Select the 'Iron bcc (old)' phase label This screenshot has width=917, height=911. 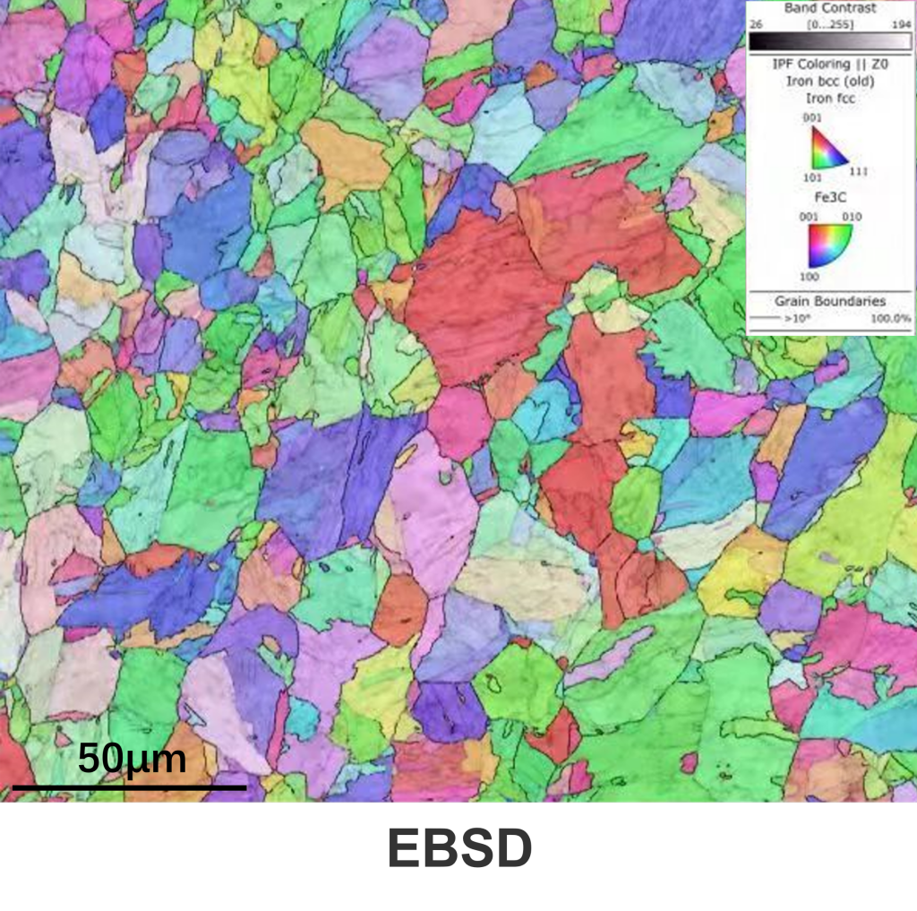pos(828,82)
